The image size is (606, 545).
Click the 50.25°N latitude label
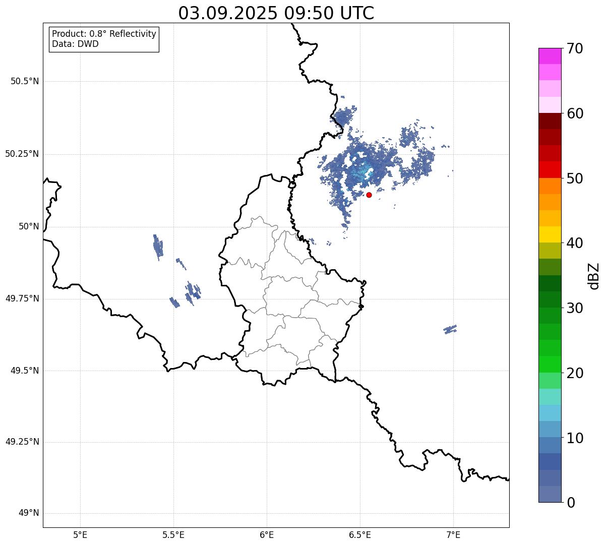[x=22, y=154]
